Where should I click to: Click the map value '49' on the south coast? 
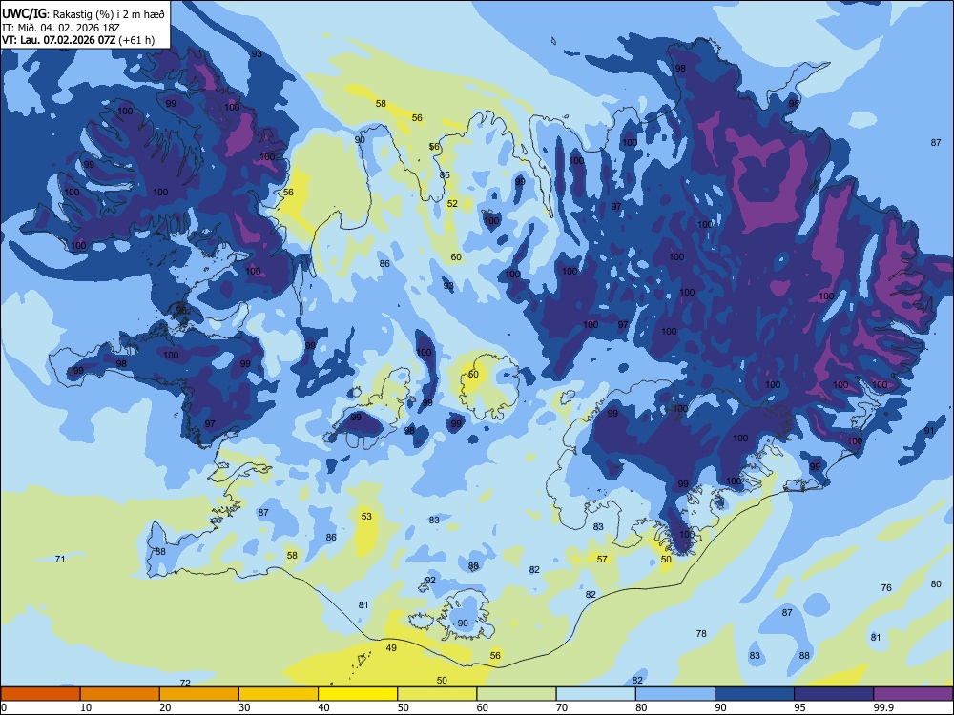click(391, 648)
